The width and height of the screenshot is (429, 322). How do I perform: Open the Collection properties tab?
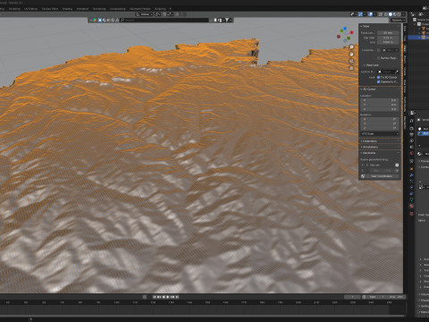(411, 161)
